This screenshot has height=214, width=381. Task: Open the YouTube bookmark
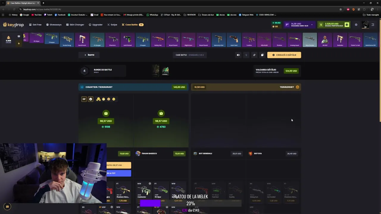click(36, 15)
